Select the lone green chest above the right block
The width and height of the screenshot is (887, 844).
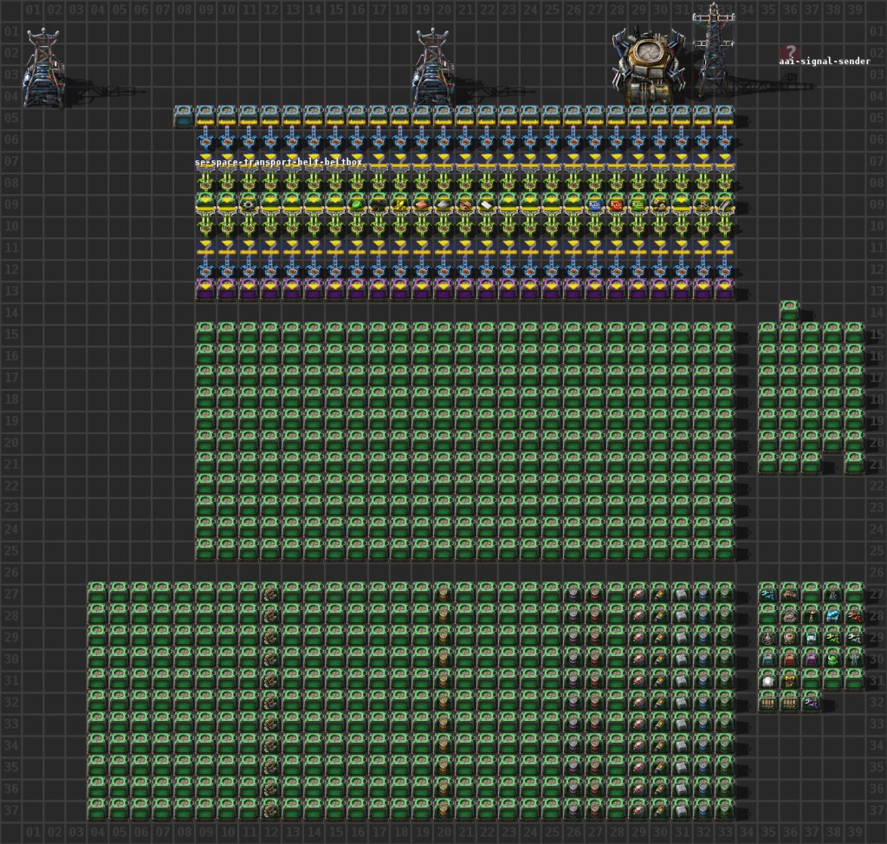pos(789,311)
